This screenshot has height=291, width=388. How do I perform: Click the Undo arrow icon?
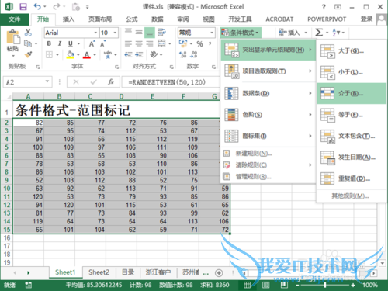click(x=37, y=7)
